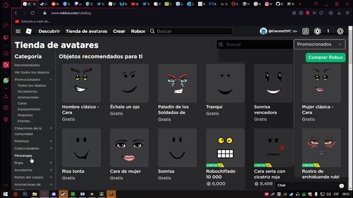Open Steam from the taskbar
This screenshot has height=198, width=353.
click(63, 194)
